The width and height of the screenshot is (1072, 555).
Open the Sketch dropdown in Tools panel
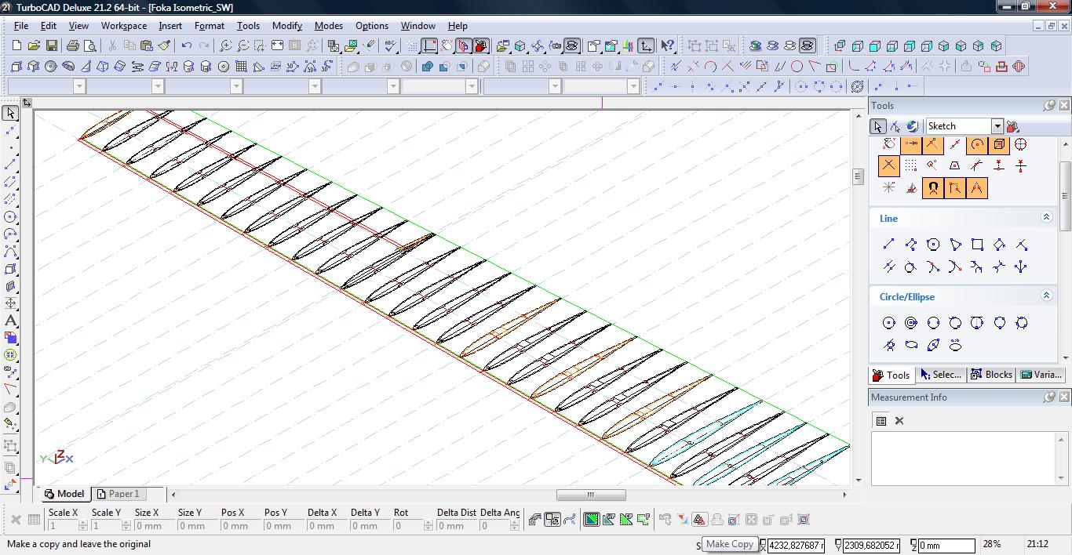997,126
